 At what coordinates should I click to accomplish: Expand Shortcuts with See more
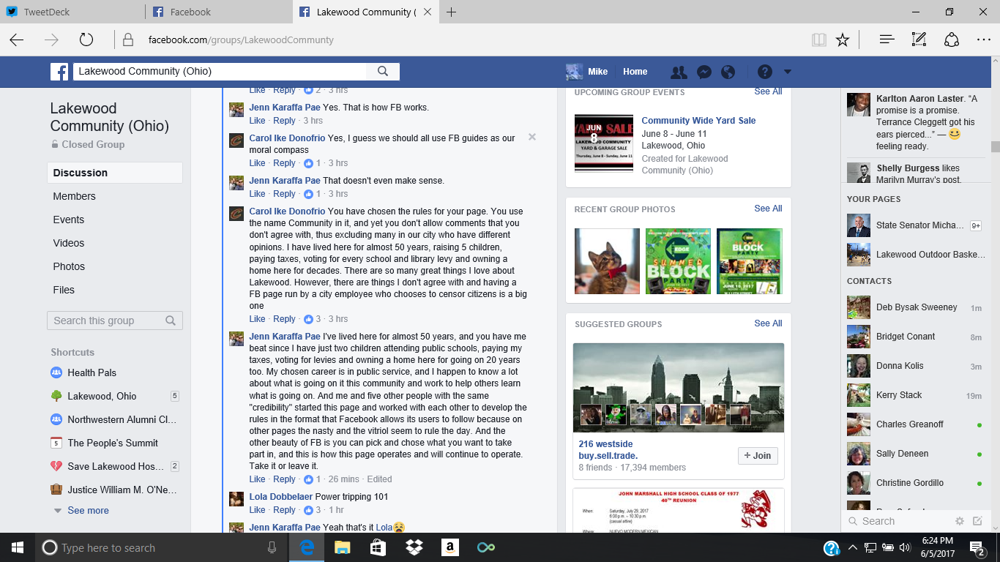[88, 511]
